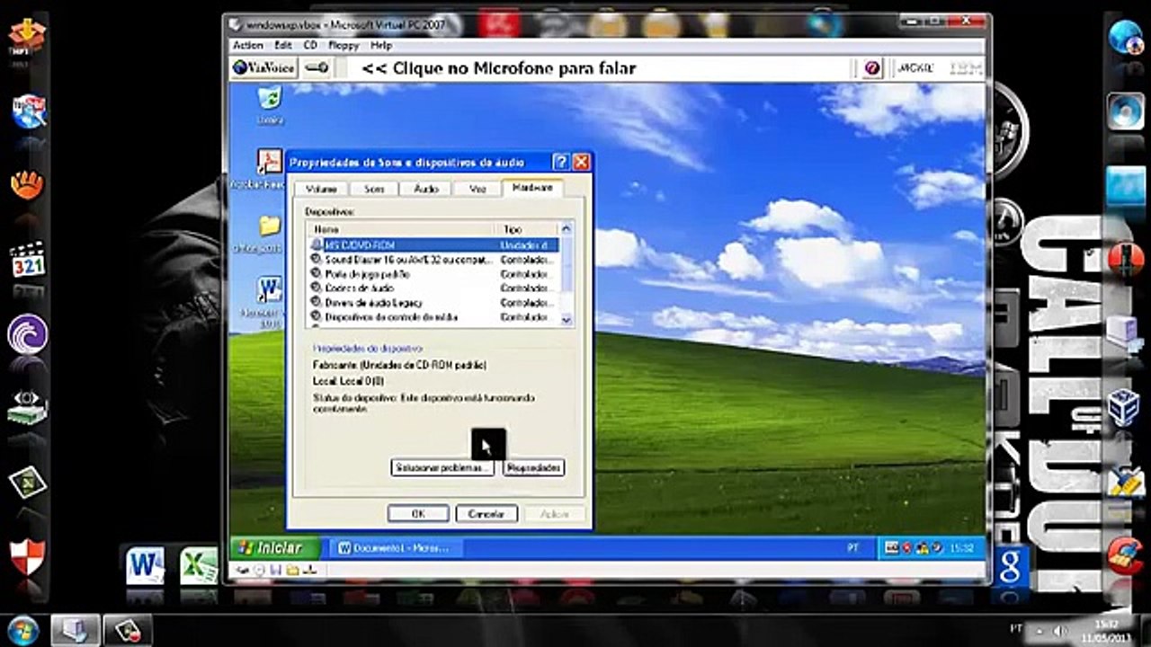Screen dimensions: 1151x647
Task: Click the speaker volume icon in Windows 7 tray
Action: (1058, 630)
